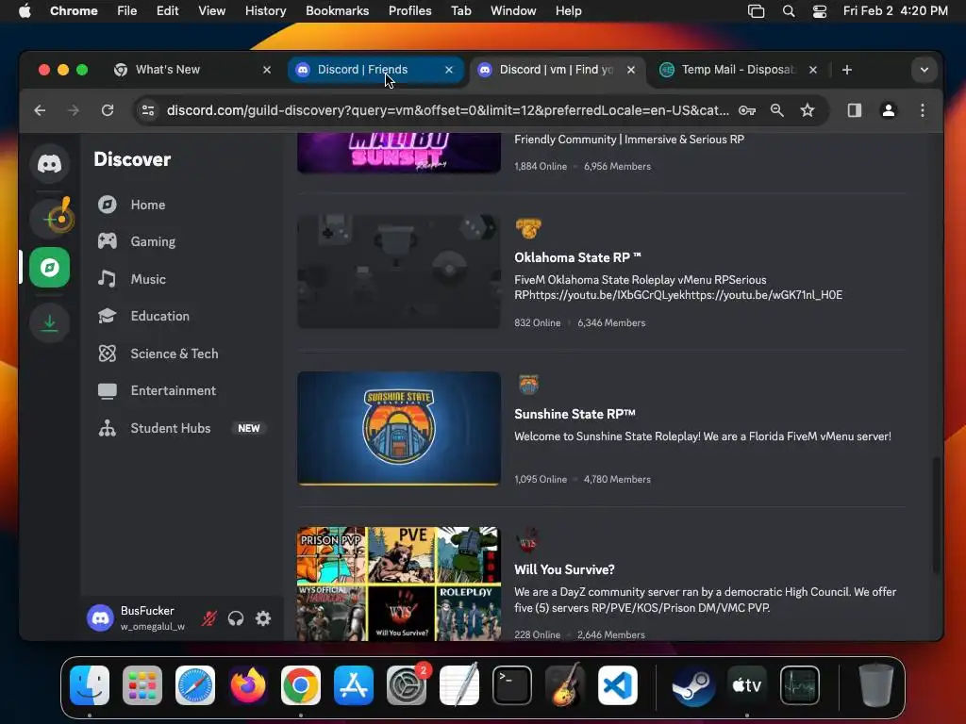
Task: Open Chrome three-dot menu
Action: pos(922,110)
